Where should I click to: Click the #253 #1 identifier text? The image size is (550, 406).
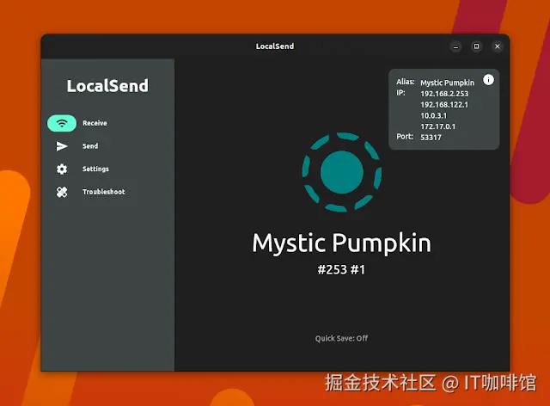pyautogui.click(x=341, y=270)
